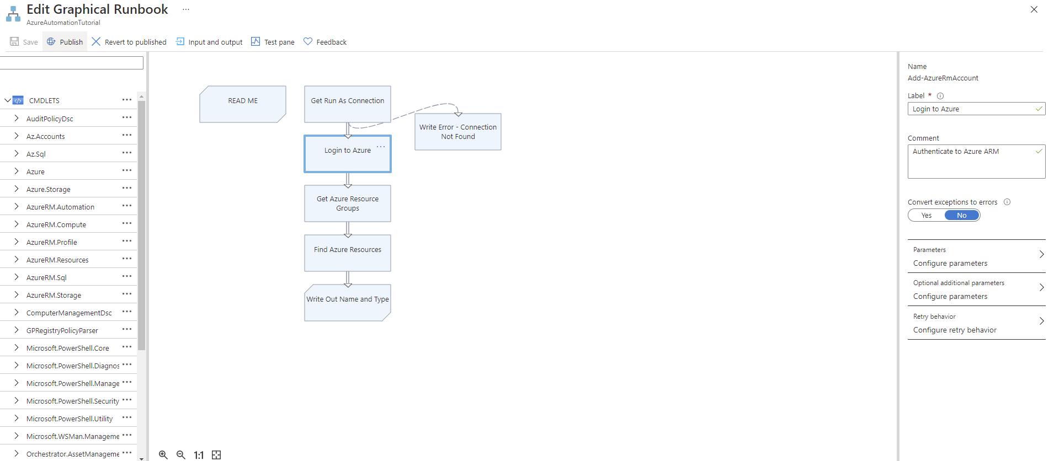Open more options for ComputerManagementDsc
The height and width of the screenshot is (461, 1054).
[127, 312]
